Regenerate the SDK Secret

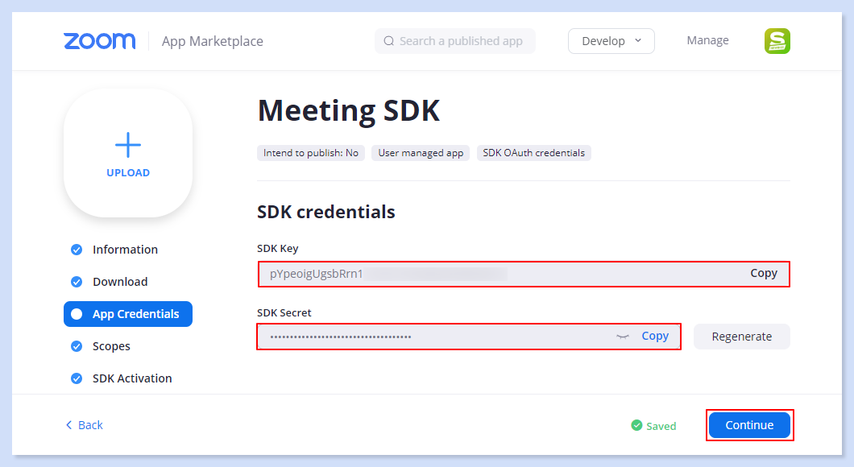tap(742, 337)
